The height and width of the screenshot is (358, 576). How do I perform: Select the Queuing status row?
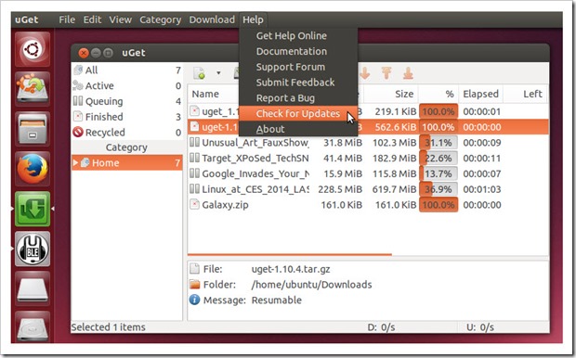click(127, 101)
